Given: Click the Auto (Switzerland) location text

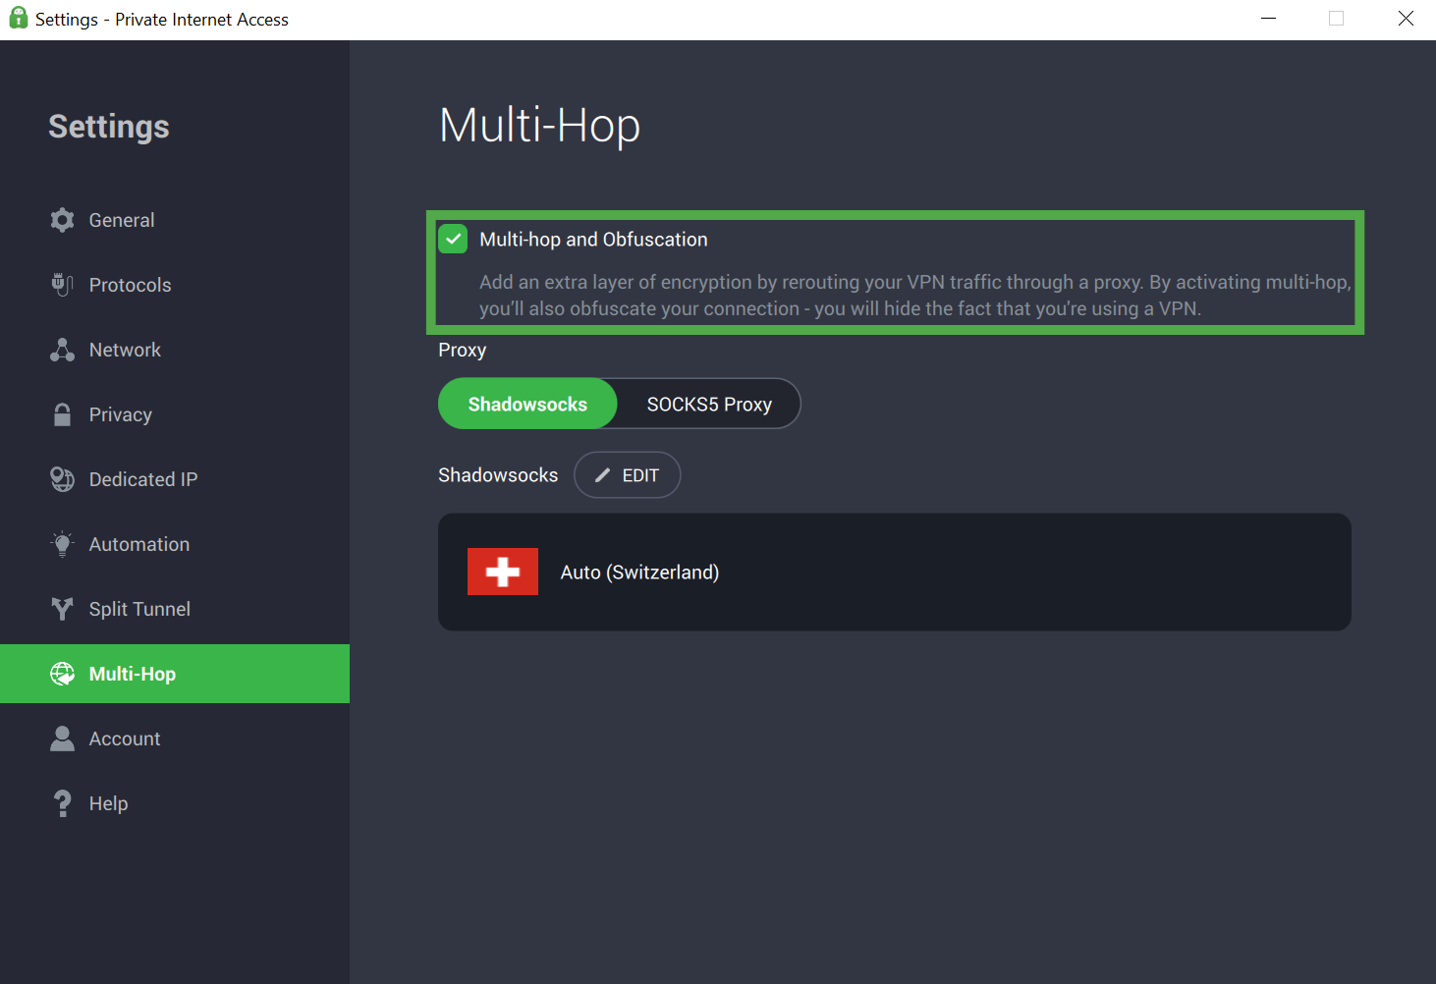Looking at the screenshot, I should pyautogui.click(x=639, y=573).
